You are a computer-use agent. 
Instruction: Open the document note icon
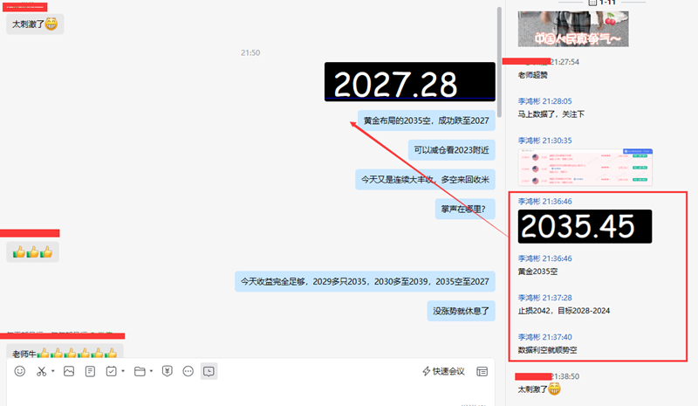90,371
